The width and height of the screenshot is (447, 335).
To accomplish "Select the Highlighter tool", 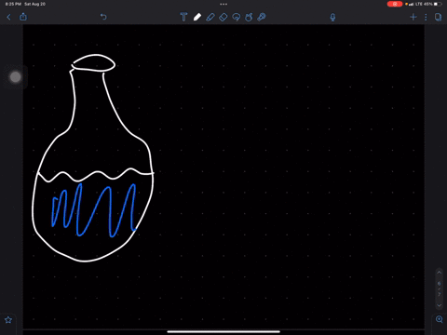I will [210, 17].
